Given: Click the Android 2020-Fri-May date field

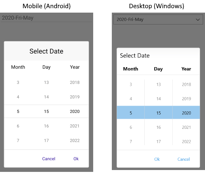Looking at the screenshot, I should 47,18.
